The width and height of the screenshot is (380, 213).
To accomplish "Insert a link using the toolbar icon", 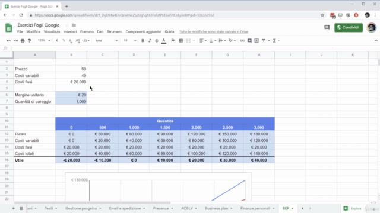I will (242, 41).
